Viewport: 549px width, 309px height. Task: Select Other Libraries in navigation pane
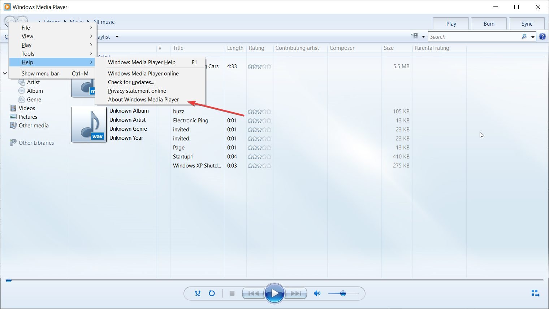[x=36, y=143]
